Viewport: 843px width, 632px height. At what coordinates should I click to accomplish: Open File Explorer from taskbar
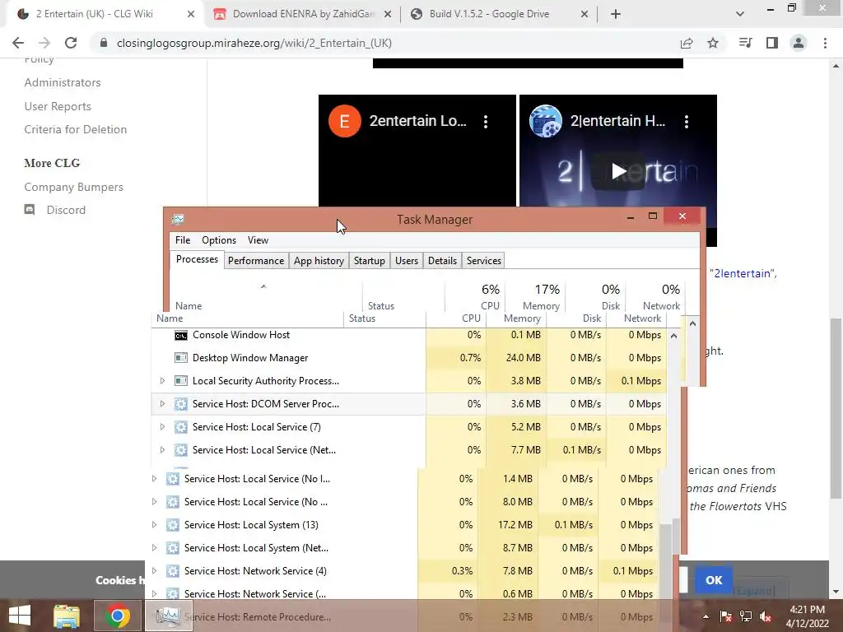[x=67, y=616]
